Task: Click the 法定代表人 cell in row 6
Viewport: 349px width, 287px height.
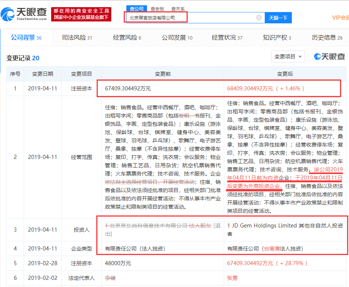Action: [81, 278]
